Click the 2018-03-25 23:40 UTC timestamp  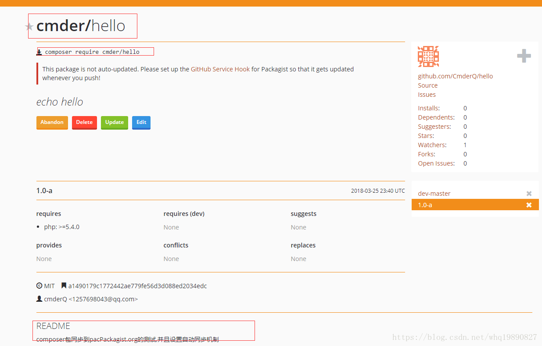point(378,191)
